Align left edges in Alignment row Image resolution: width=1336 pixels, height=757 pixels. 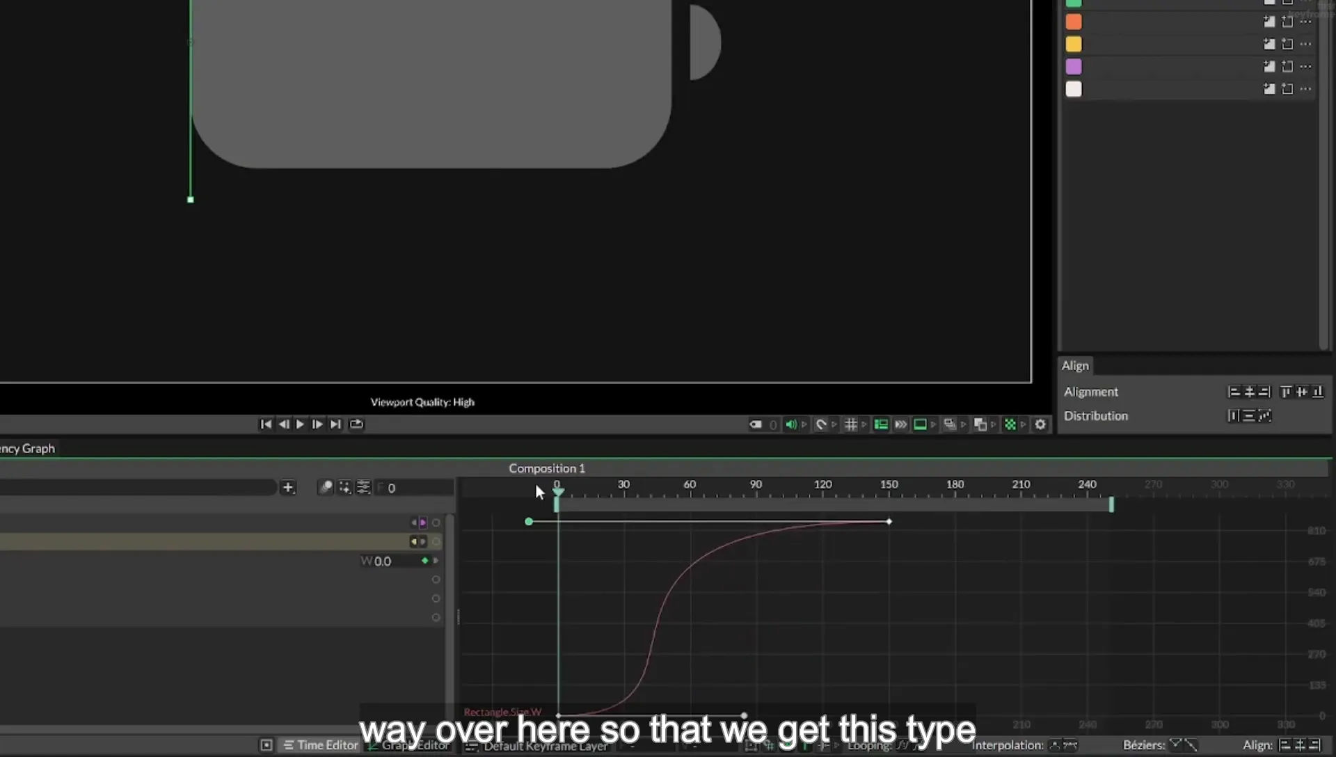click(1234, 392)
